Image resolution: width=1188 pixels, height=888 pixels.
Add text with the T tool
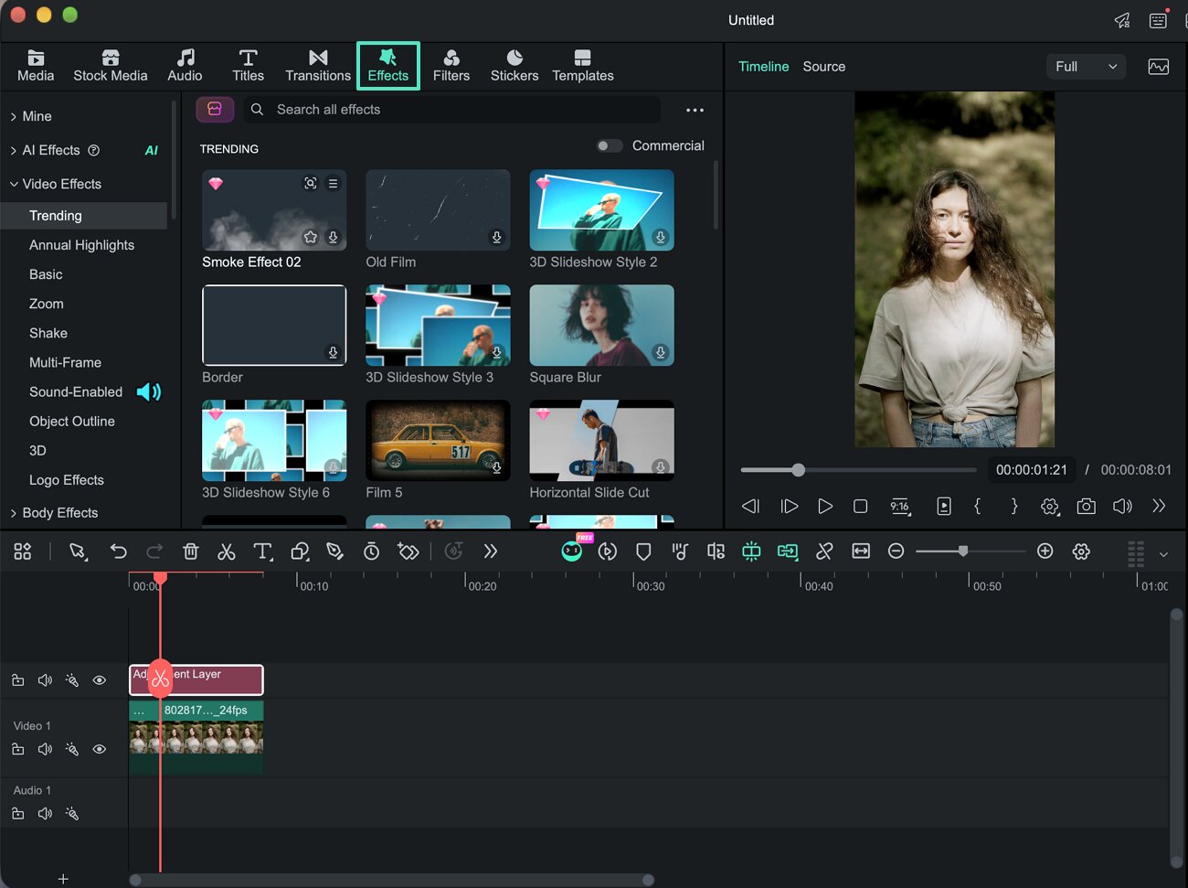262,551
